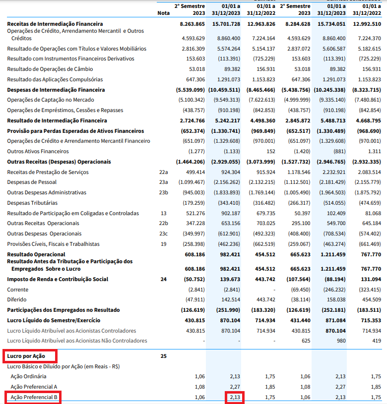Select 'Despesas de Intermediação Financeira' heading
387x404 pixels.
(x=56, y=90)
